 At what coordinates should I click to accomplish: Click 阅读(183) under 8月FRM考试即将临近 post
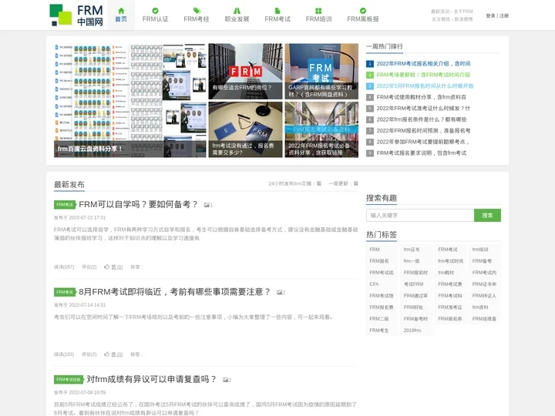64,354
